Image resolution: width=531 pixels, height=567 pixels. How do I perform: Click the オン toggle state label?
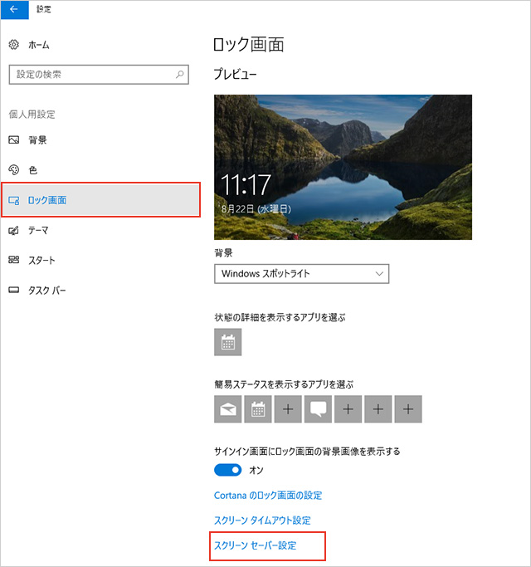[x=256, y=470]
